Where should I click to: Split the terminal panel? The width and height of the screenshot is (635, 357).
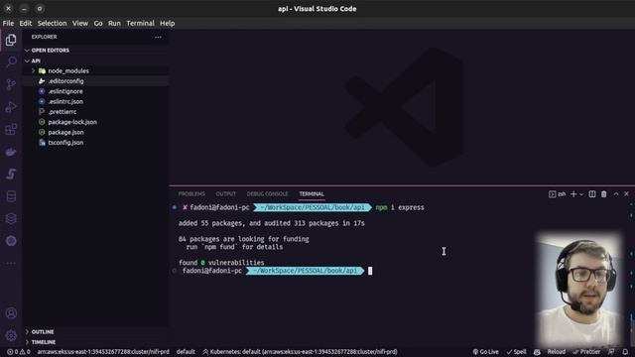592,194
